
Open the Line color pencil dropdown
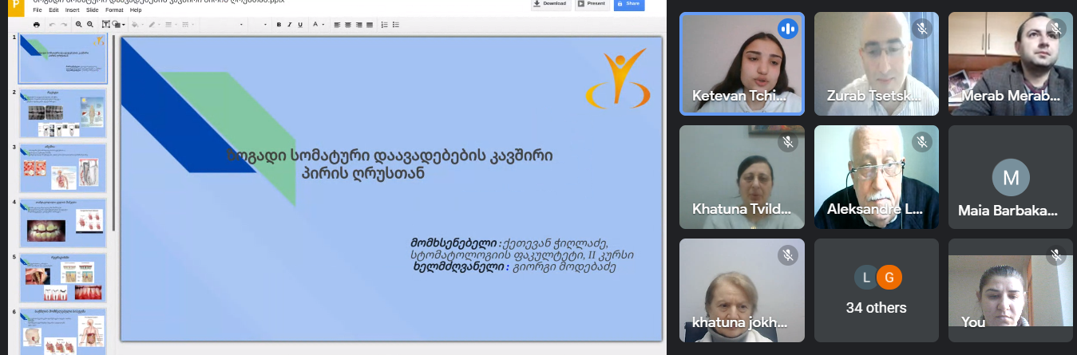pyautogui.click(x=155, y=25)
